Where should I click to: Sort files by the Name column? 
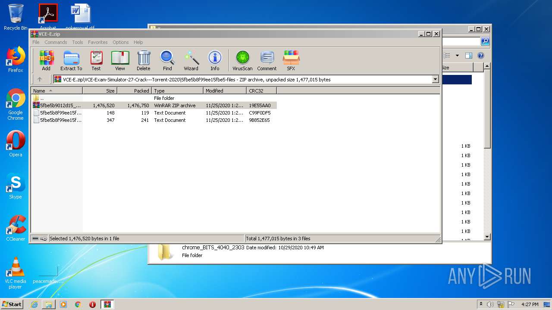pos(56,90)
